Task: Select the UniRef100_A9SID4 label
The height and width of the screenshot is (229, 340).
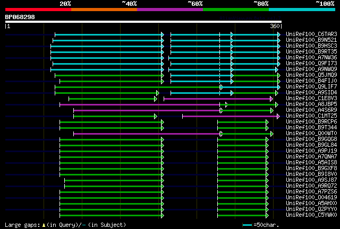Action: (x=311, y=93)
